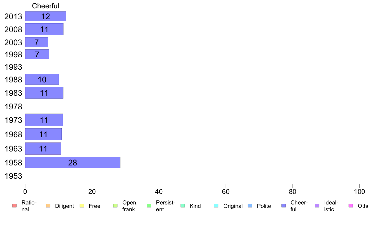Click the 1973 bar showing 11
368x228 pixels.
[44, 120]
